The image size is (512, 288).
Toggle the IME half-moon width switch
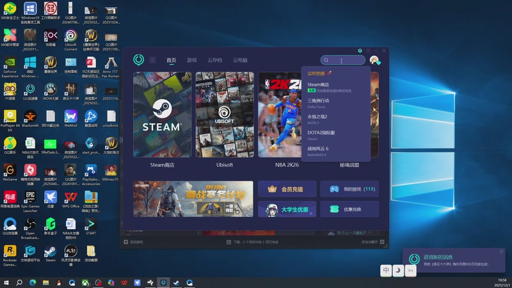(398, 270)
